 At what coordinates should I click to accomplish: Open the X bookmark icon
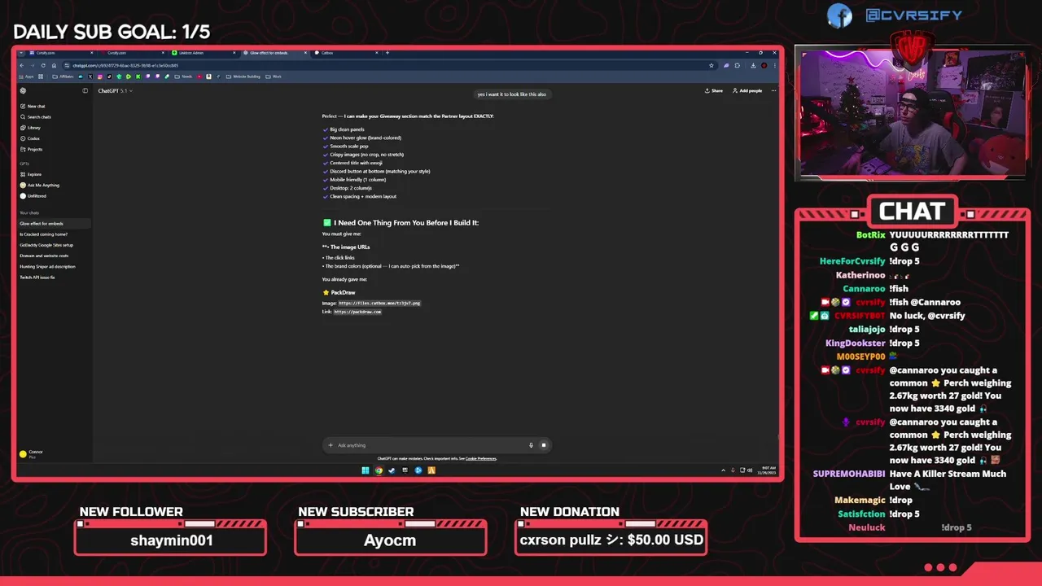90,77
